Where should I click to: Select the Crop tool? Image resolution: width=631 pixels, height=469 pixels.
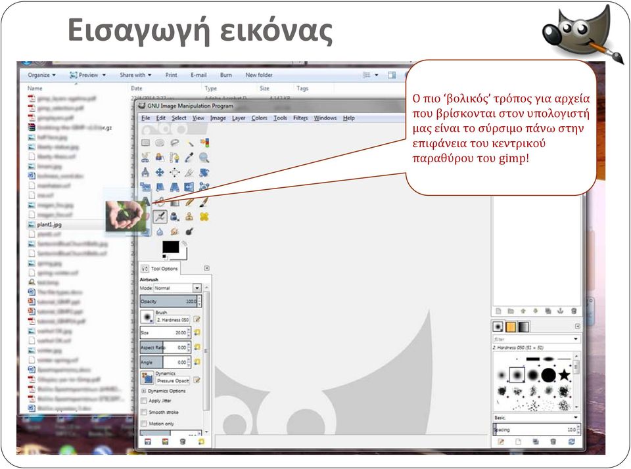[189, 173]
